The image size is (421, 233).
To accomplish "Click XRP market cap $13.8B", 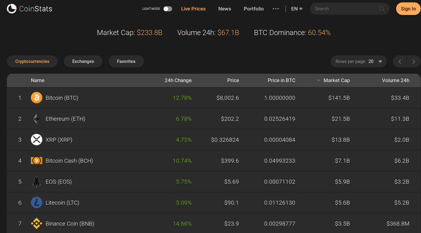I will click(341, 140).
